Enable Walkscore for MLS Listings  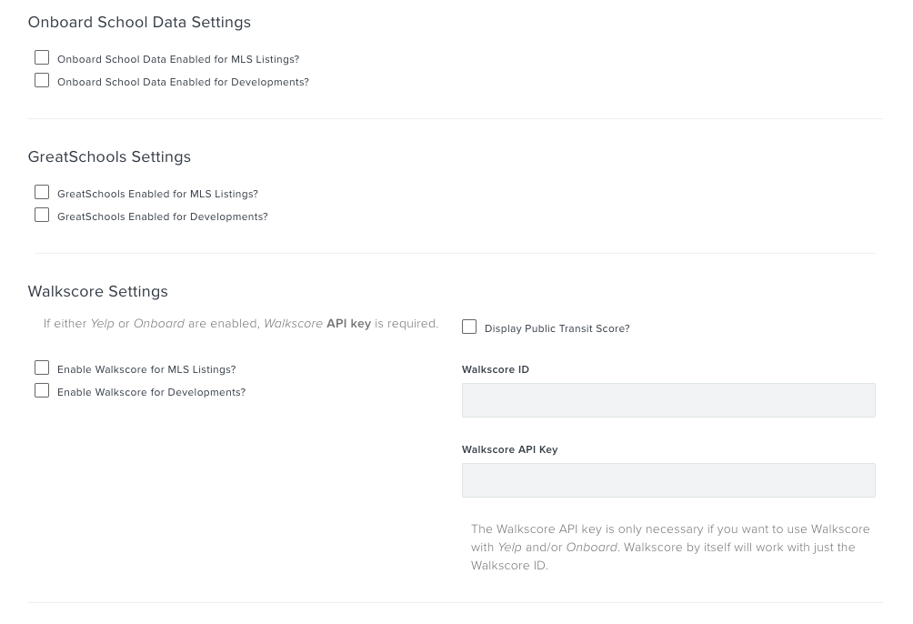coord(42,367)
